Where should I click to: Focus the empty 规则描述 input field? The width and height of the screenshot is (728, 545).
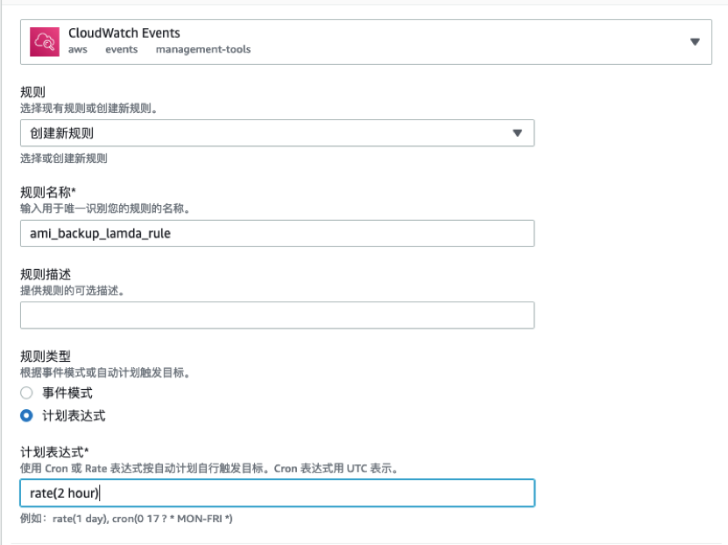pyautogui.click(x=277, y=315)
